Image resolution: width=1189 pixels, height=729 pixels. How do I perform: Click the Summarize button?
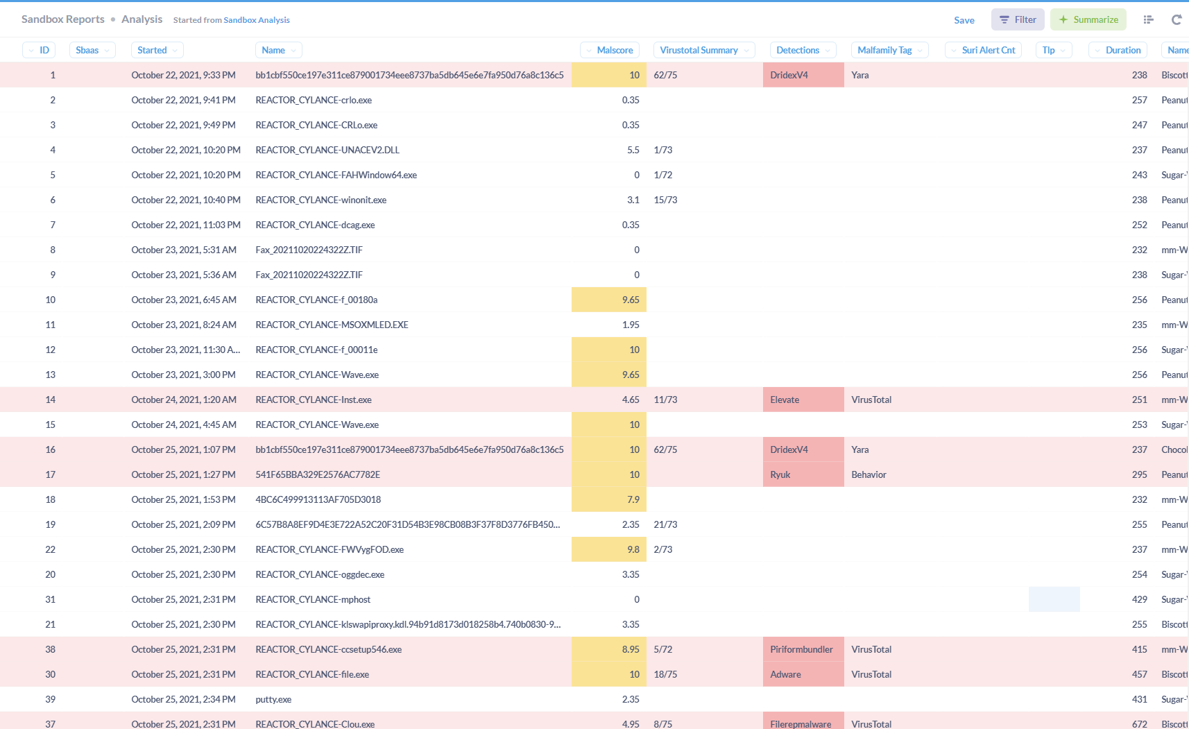click(x=1088, y=19)
